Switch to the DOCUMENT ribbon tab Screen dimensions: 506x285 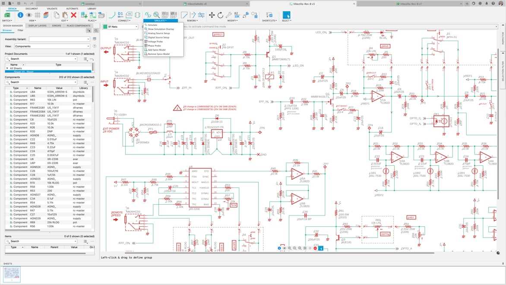(x=32, y=9)
